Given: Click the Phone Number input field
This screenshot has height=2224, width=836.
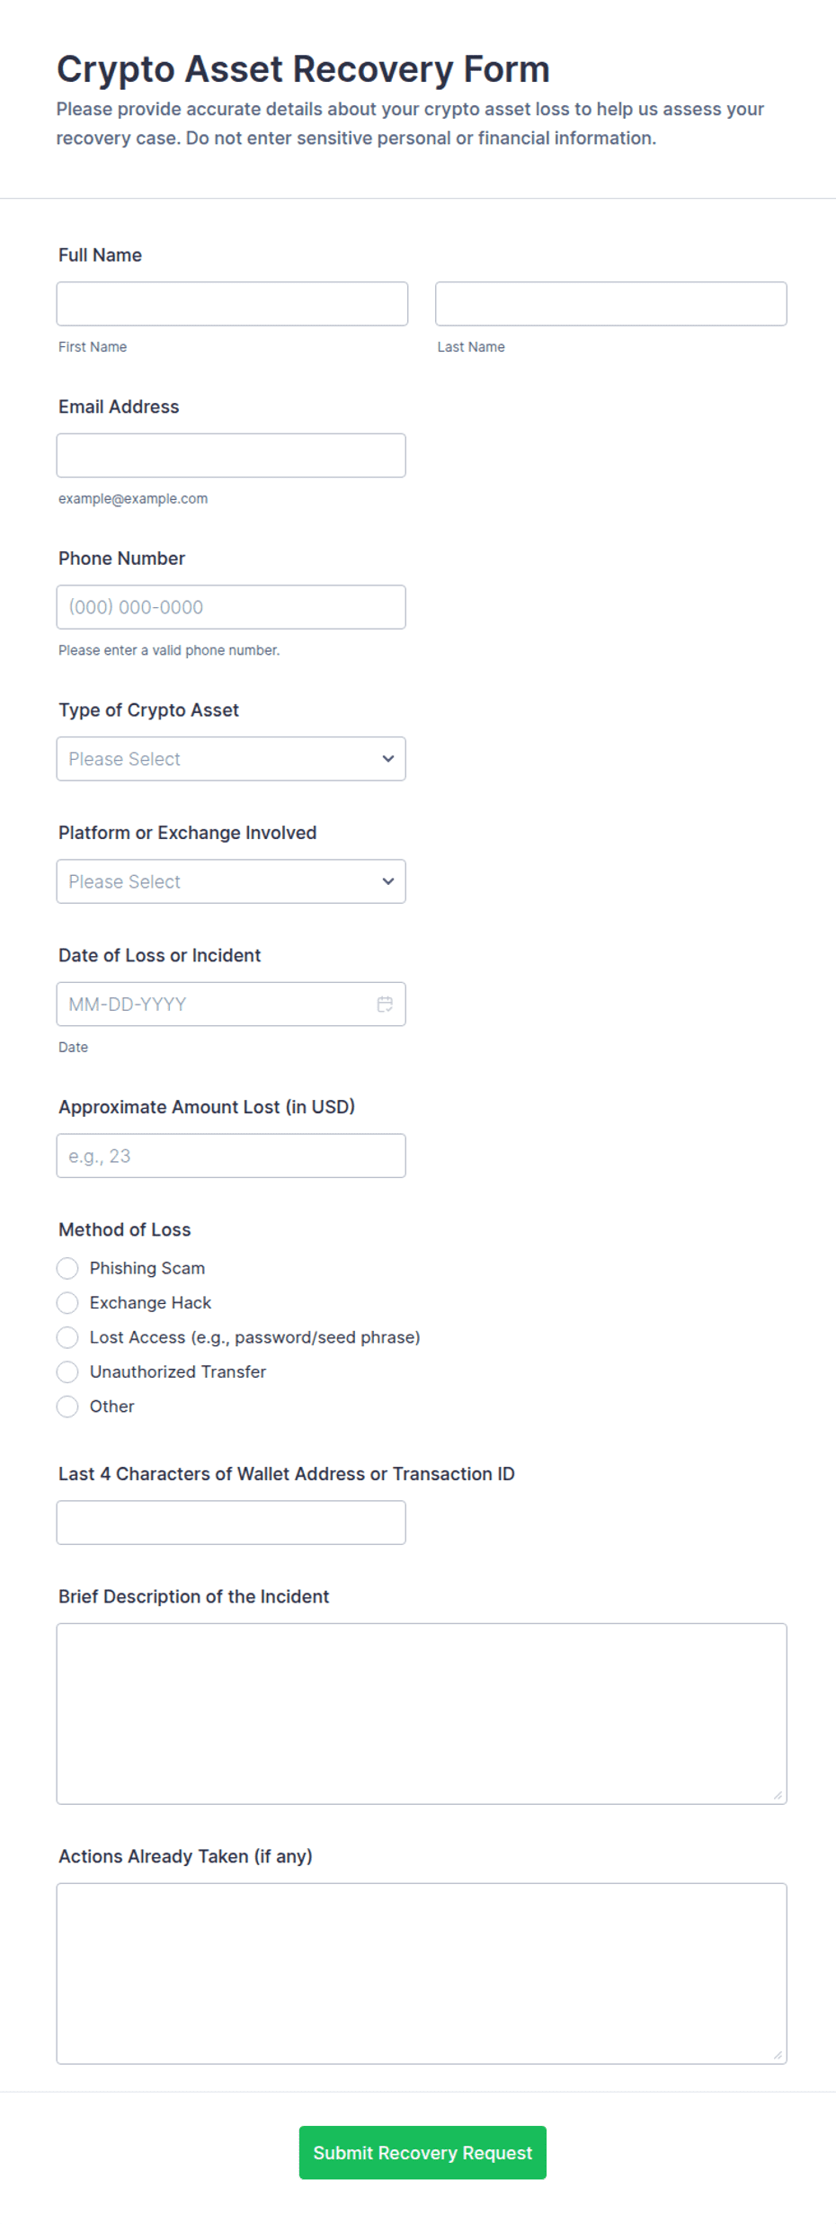Looking at the screenshot, I should tap(231, 607).
